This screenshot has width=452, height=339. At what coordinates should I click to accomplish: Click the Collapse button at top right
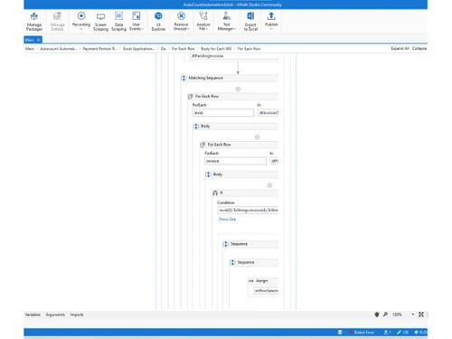[419, 48]
